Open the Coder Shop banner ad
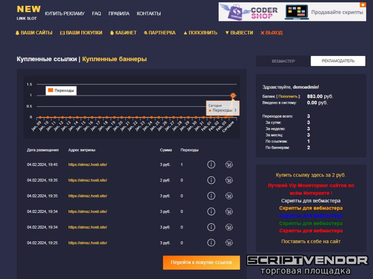373x279 pixels. coord(292,12)
